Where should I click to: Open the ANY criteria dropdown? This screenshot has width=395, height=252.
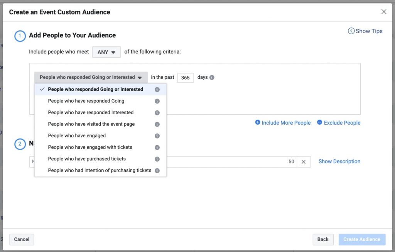click(106, 52)
